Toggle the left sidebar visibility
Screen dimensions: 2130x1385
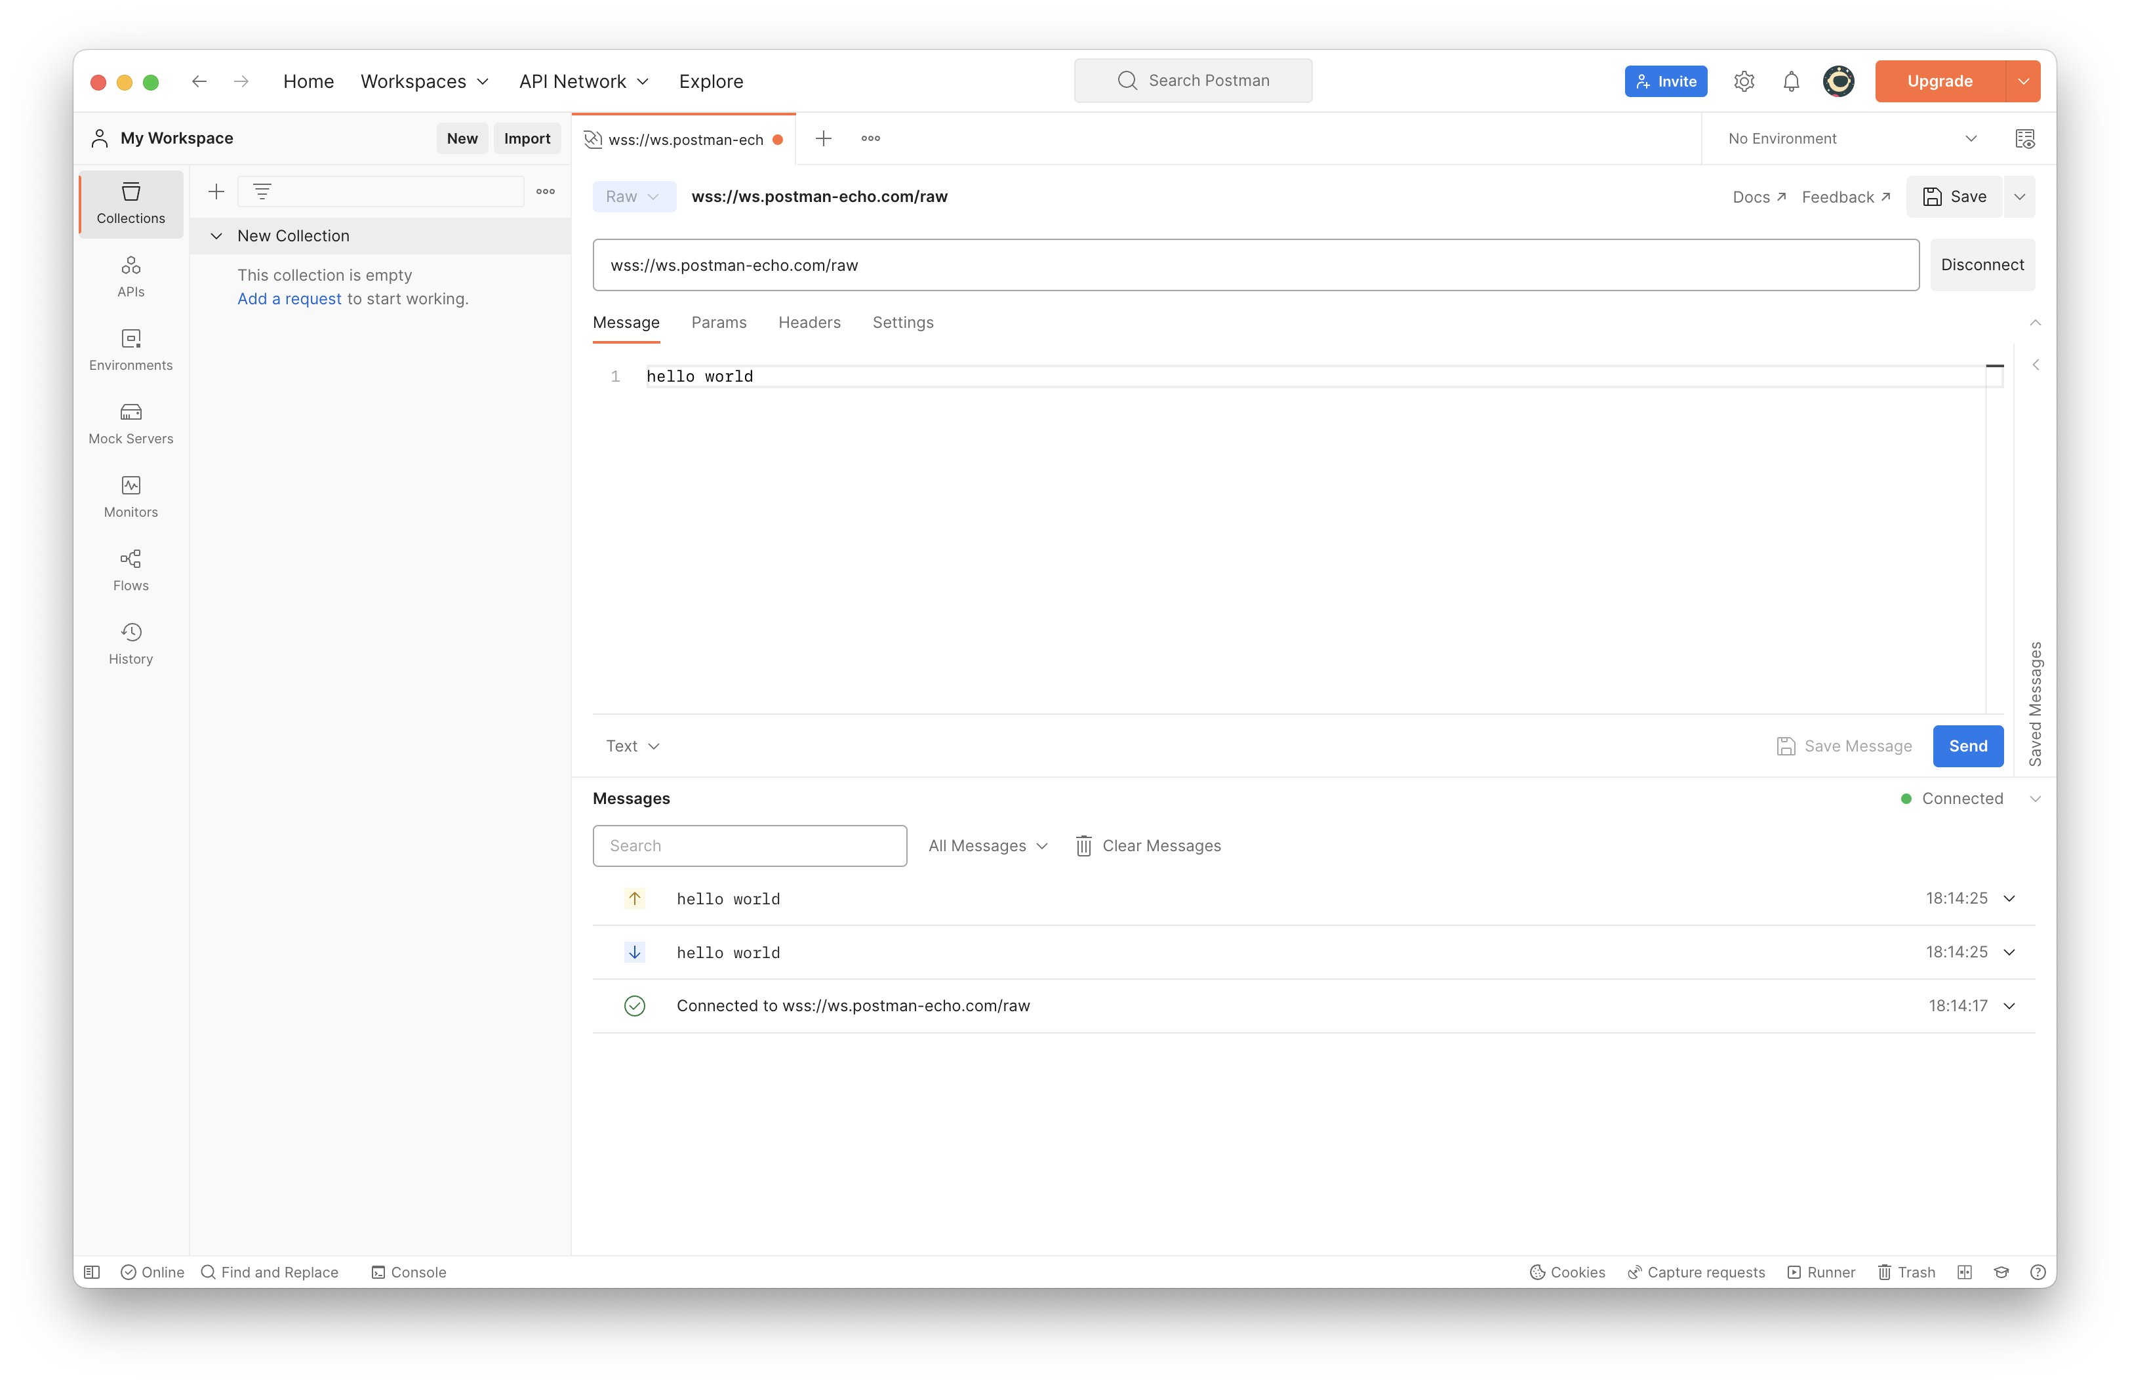92,1272
